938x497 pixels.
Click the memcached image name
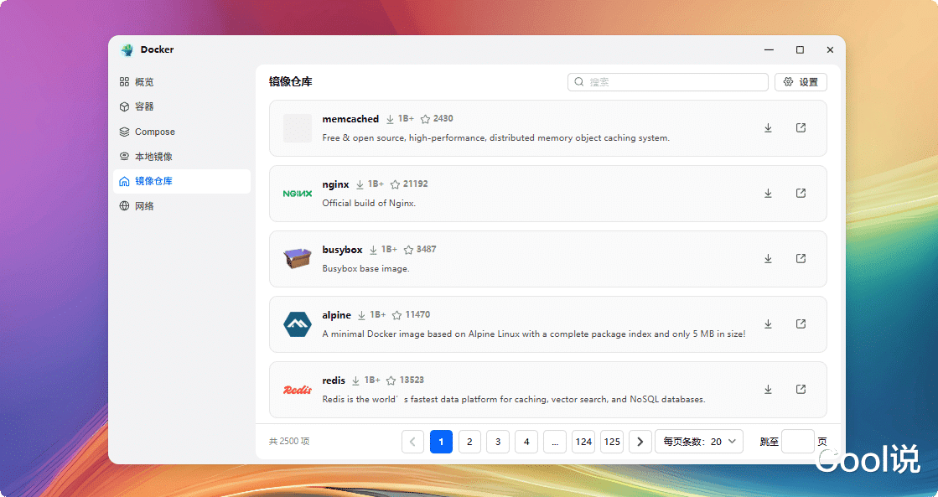pyautogui.click(x=350, y=119)
